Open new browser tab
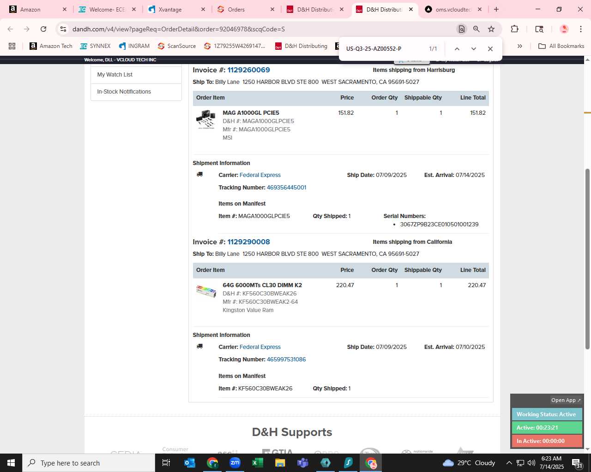This screenshot has height=472, width=591. (496, 9)
